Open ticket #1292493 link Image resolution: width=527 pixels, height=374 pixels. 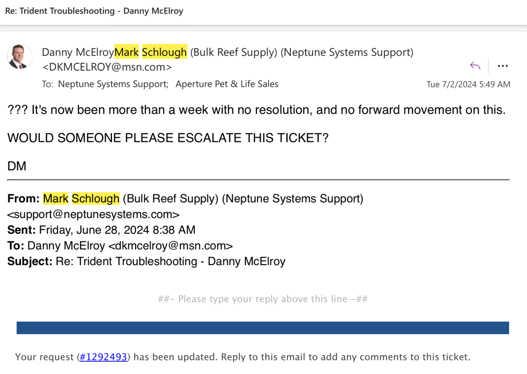point(104,357)
